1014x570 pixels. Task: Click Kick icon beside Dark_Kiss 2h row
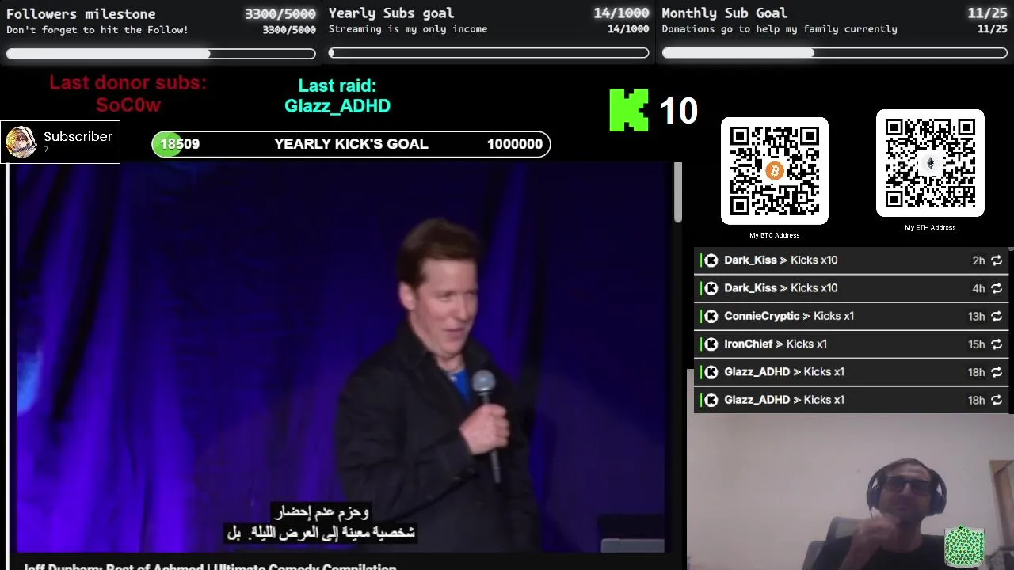711,260
